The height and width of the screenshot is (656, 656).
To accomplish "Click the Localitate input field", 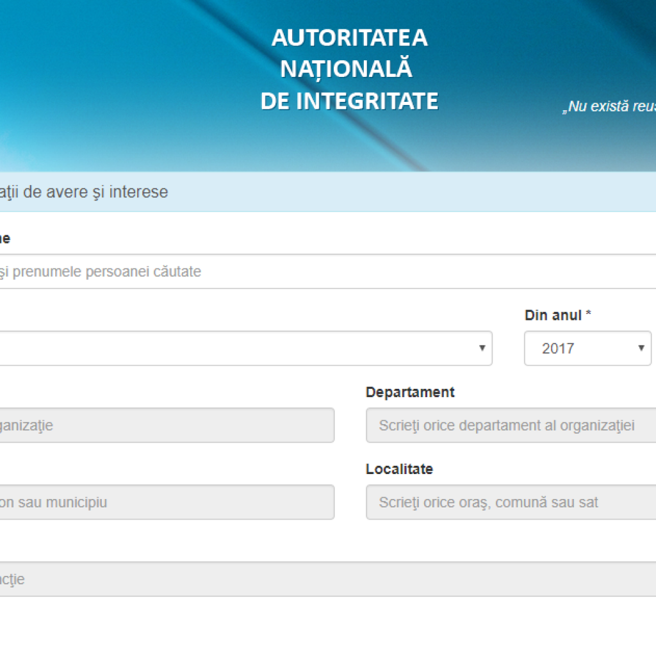I will coord(511,502).
